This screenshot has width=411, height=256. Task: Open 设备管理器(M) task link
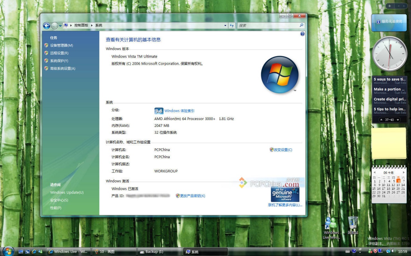61,45
